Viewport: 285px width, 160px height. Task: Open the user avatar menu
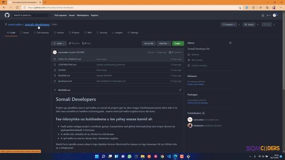click(x=275, y=15)
